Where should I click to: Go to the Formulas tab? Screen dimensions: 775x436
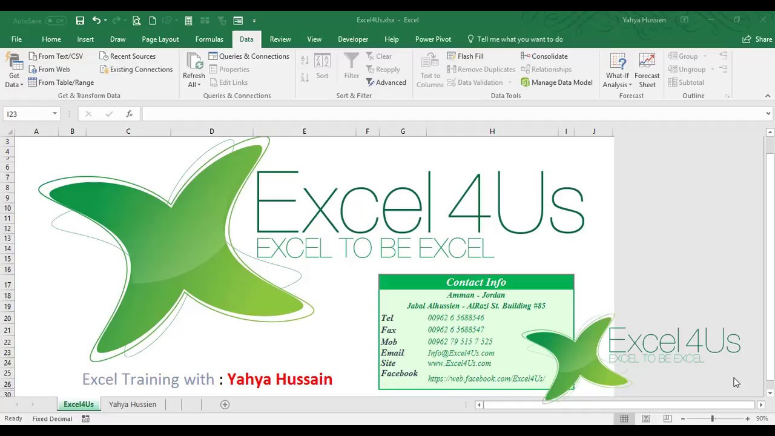209,39
